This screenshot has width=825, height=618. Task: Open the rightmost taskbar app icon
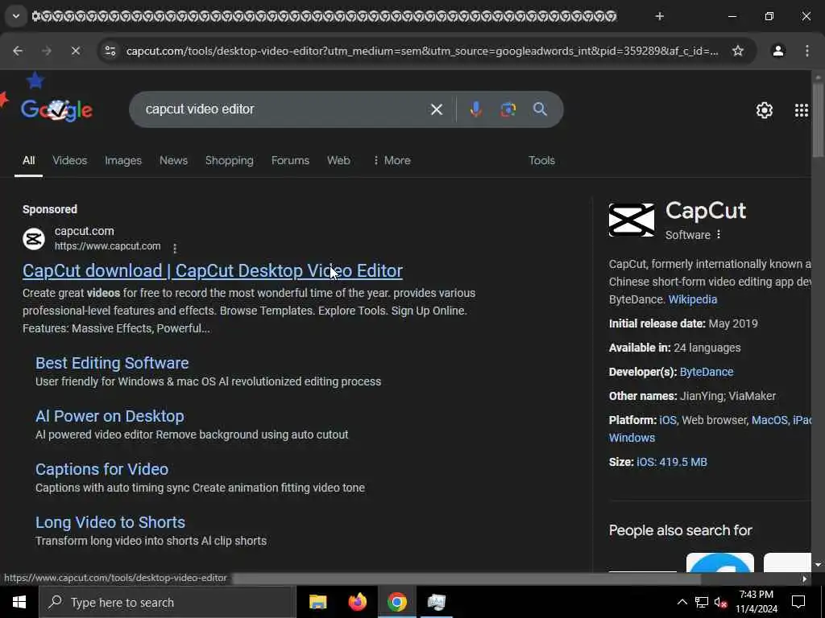pyautogui.click(x=436, y=602)
